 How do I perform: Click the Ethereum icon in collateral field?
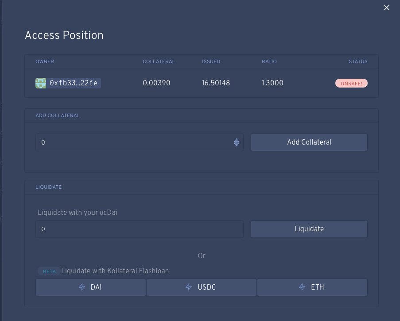click(x=237, y=142)
